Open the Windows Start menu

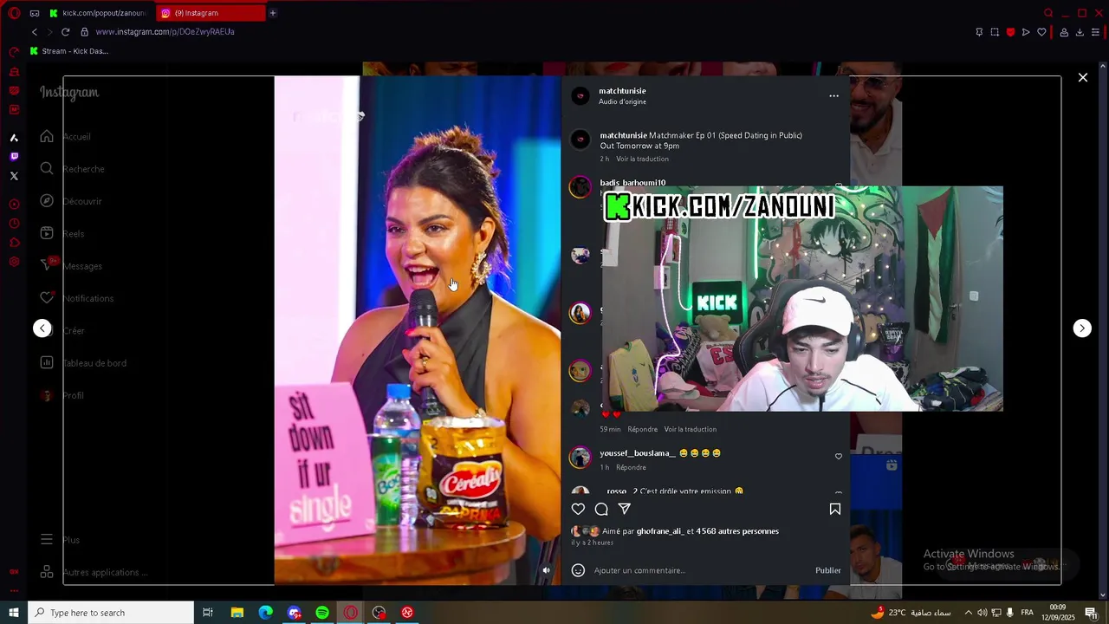[x=14, y=613]
